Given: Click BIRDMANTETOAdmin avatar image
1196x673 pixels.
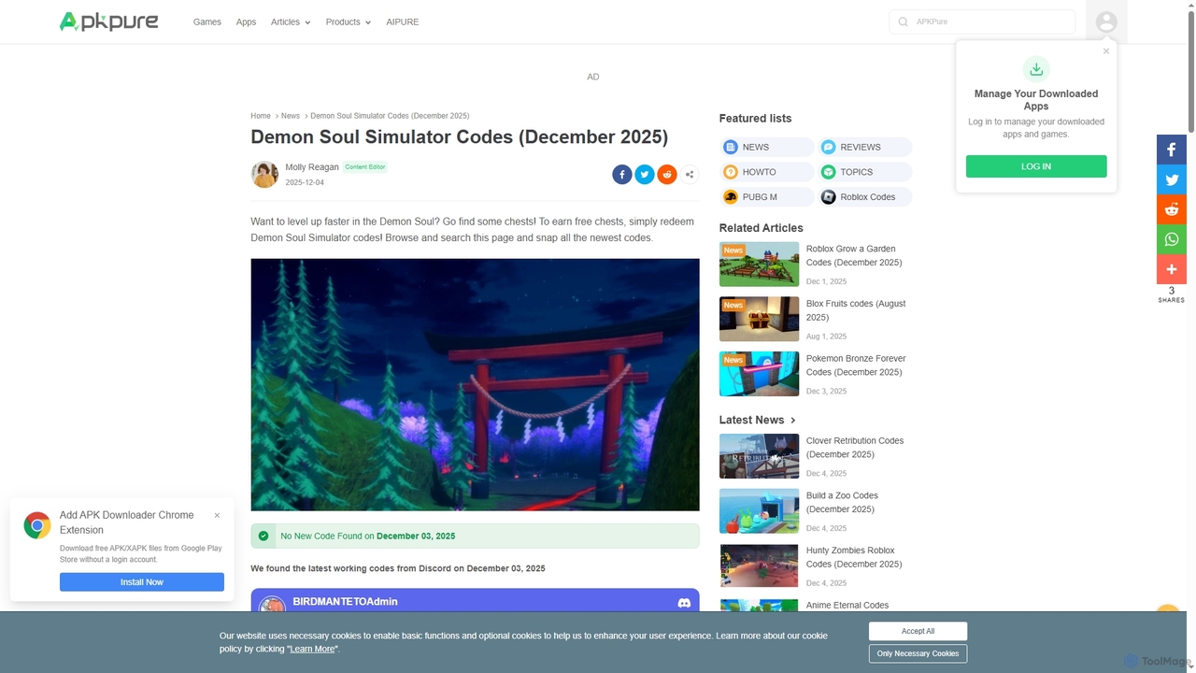Looking at the screenshot, I should point(272,605).
